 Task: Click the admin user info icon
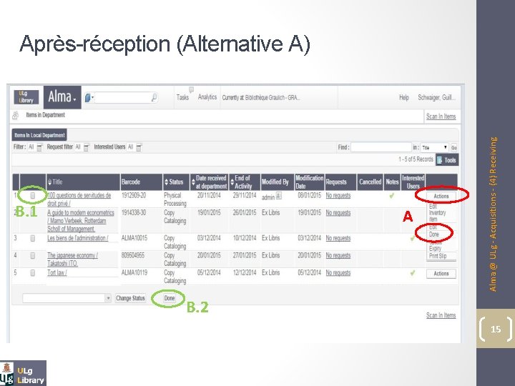[278, 196]
